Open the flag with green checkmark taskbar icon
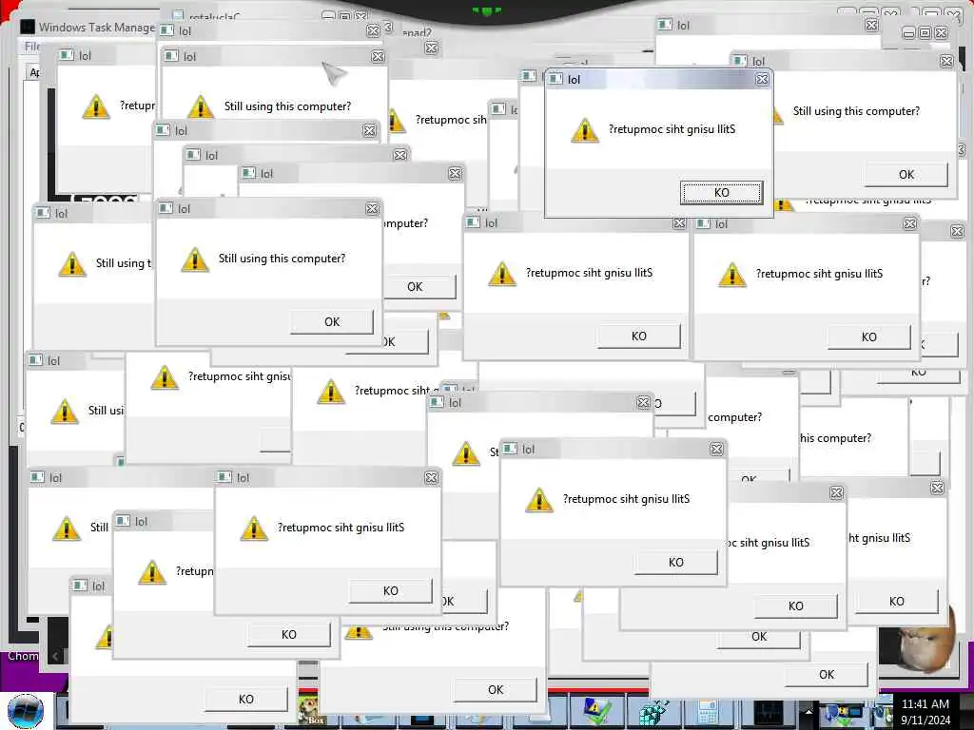 point(595,711)
